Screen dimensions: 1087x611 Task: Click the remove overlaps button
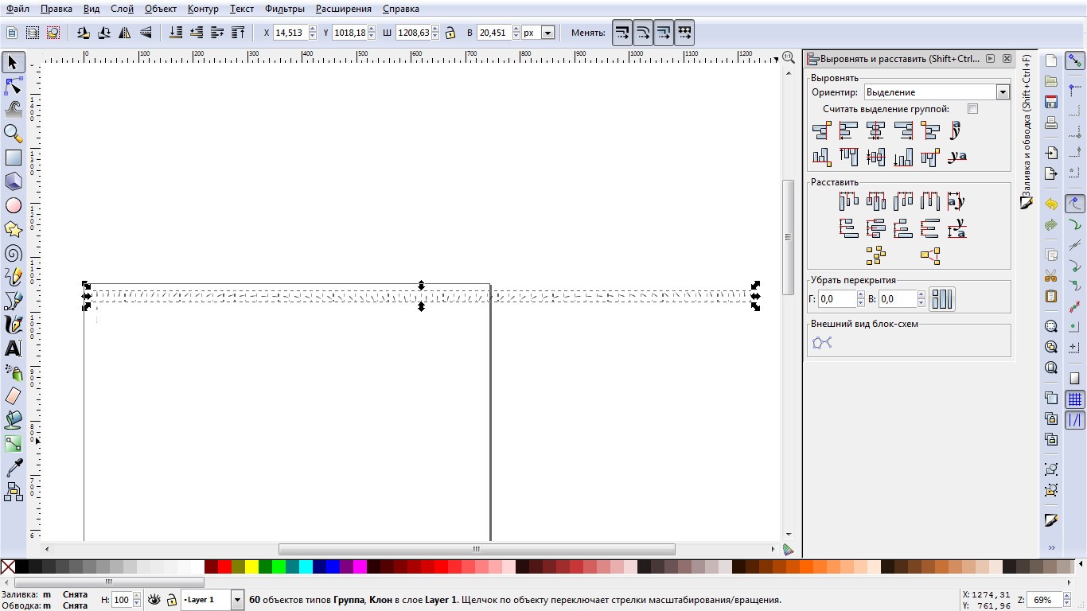942,299
